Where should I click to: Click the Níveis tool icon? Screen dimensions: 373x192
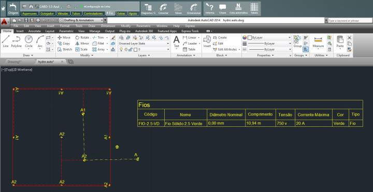(178, 9)
